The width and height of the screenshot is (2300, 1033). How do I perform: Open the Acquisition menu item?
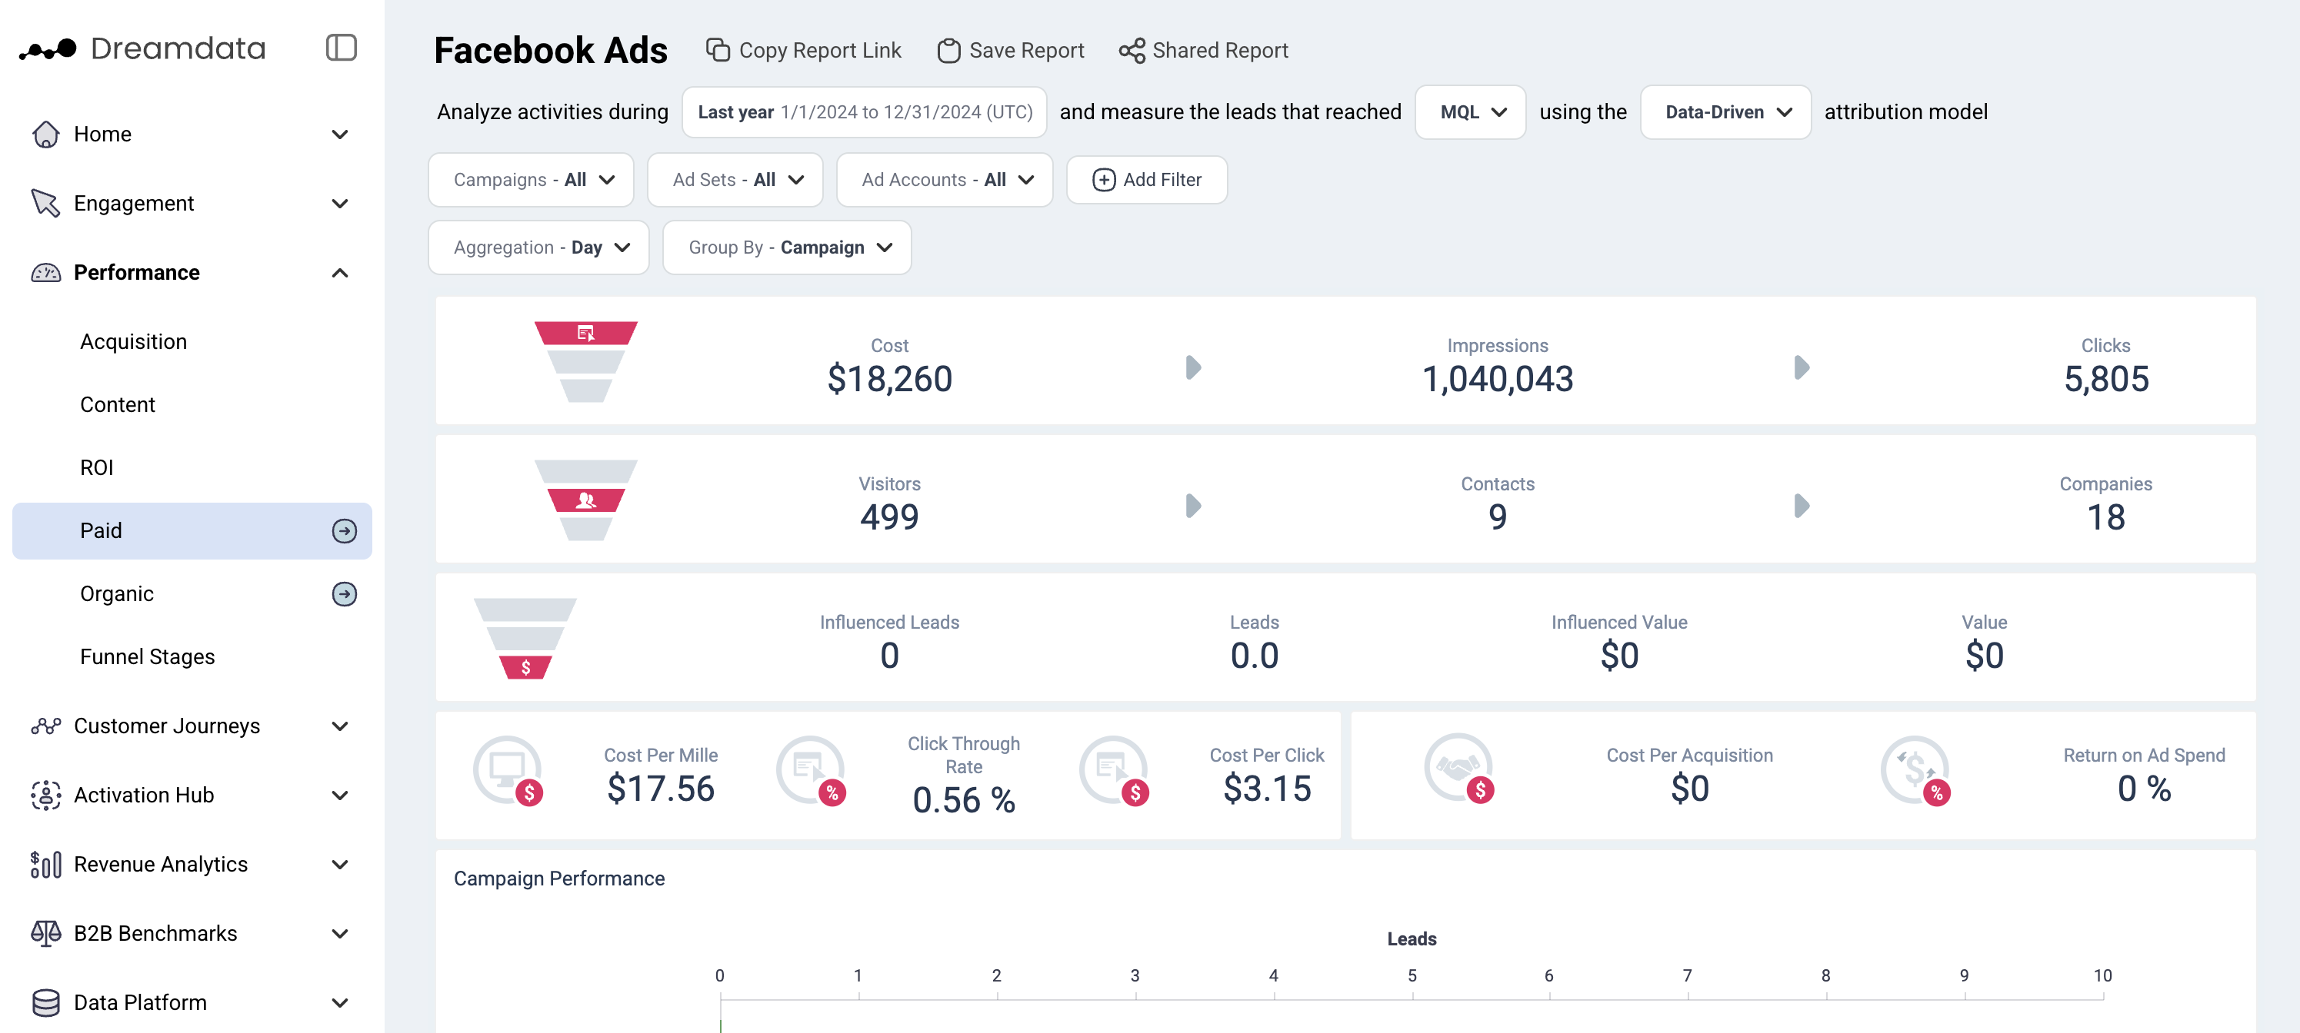[133, 342]
